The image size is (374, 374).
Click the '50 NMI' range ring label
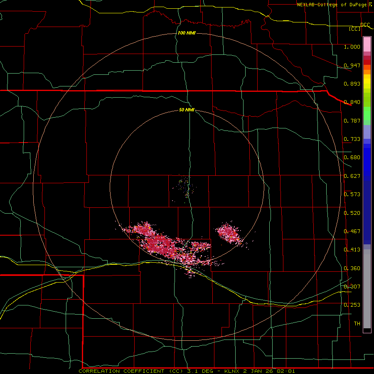[187, 110]
